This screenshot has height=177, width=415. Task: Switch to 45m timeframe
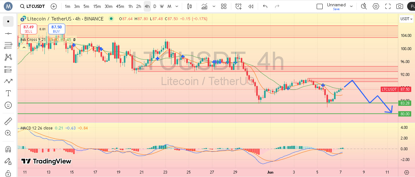pos(120,6)
